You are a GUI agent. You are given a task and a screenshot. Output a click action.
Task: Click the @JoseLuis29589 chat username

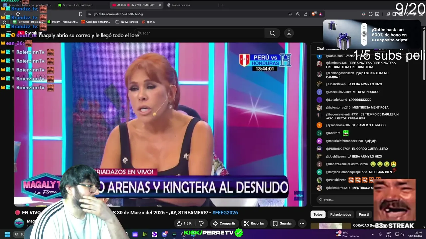click(338, 92)
